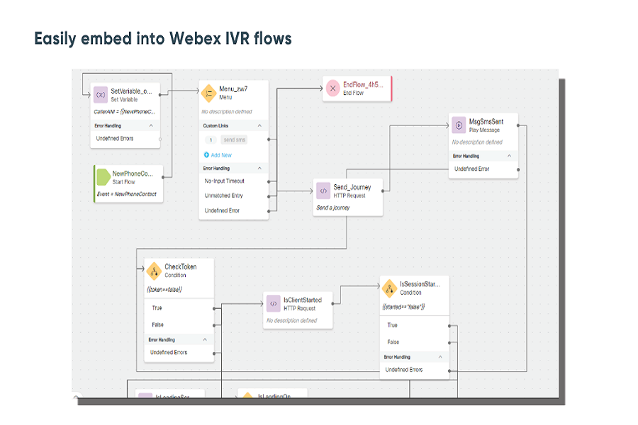638x425 pixels.
Task: Select the SetVariable node purple variable icon
Action: click(x=101, y=95)
